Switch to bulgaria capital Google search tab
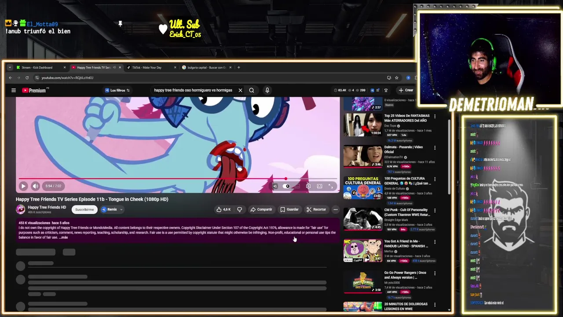The image size is (563, 317). 207,67
